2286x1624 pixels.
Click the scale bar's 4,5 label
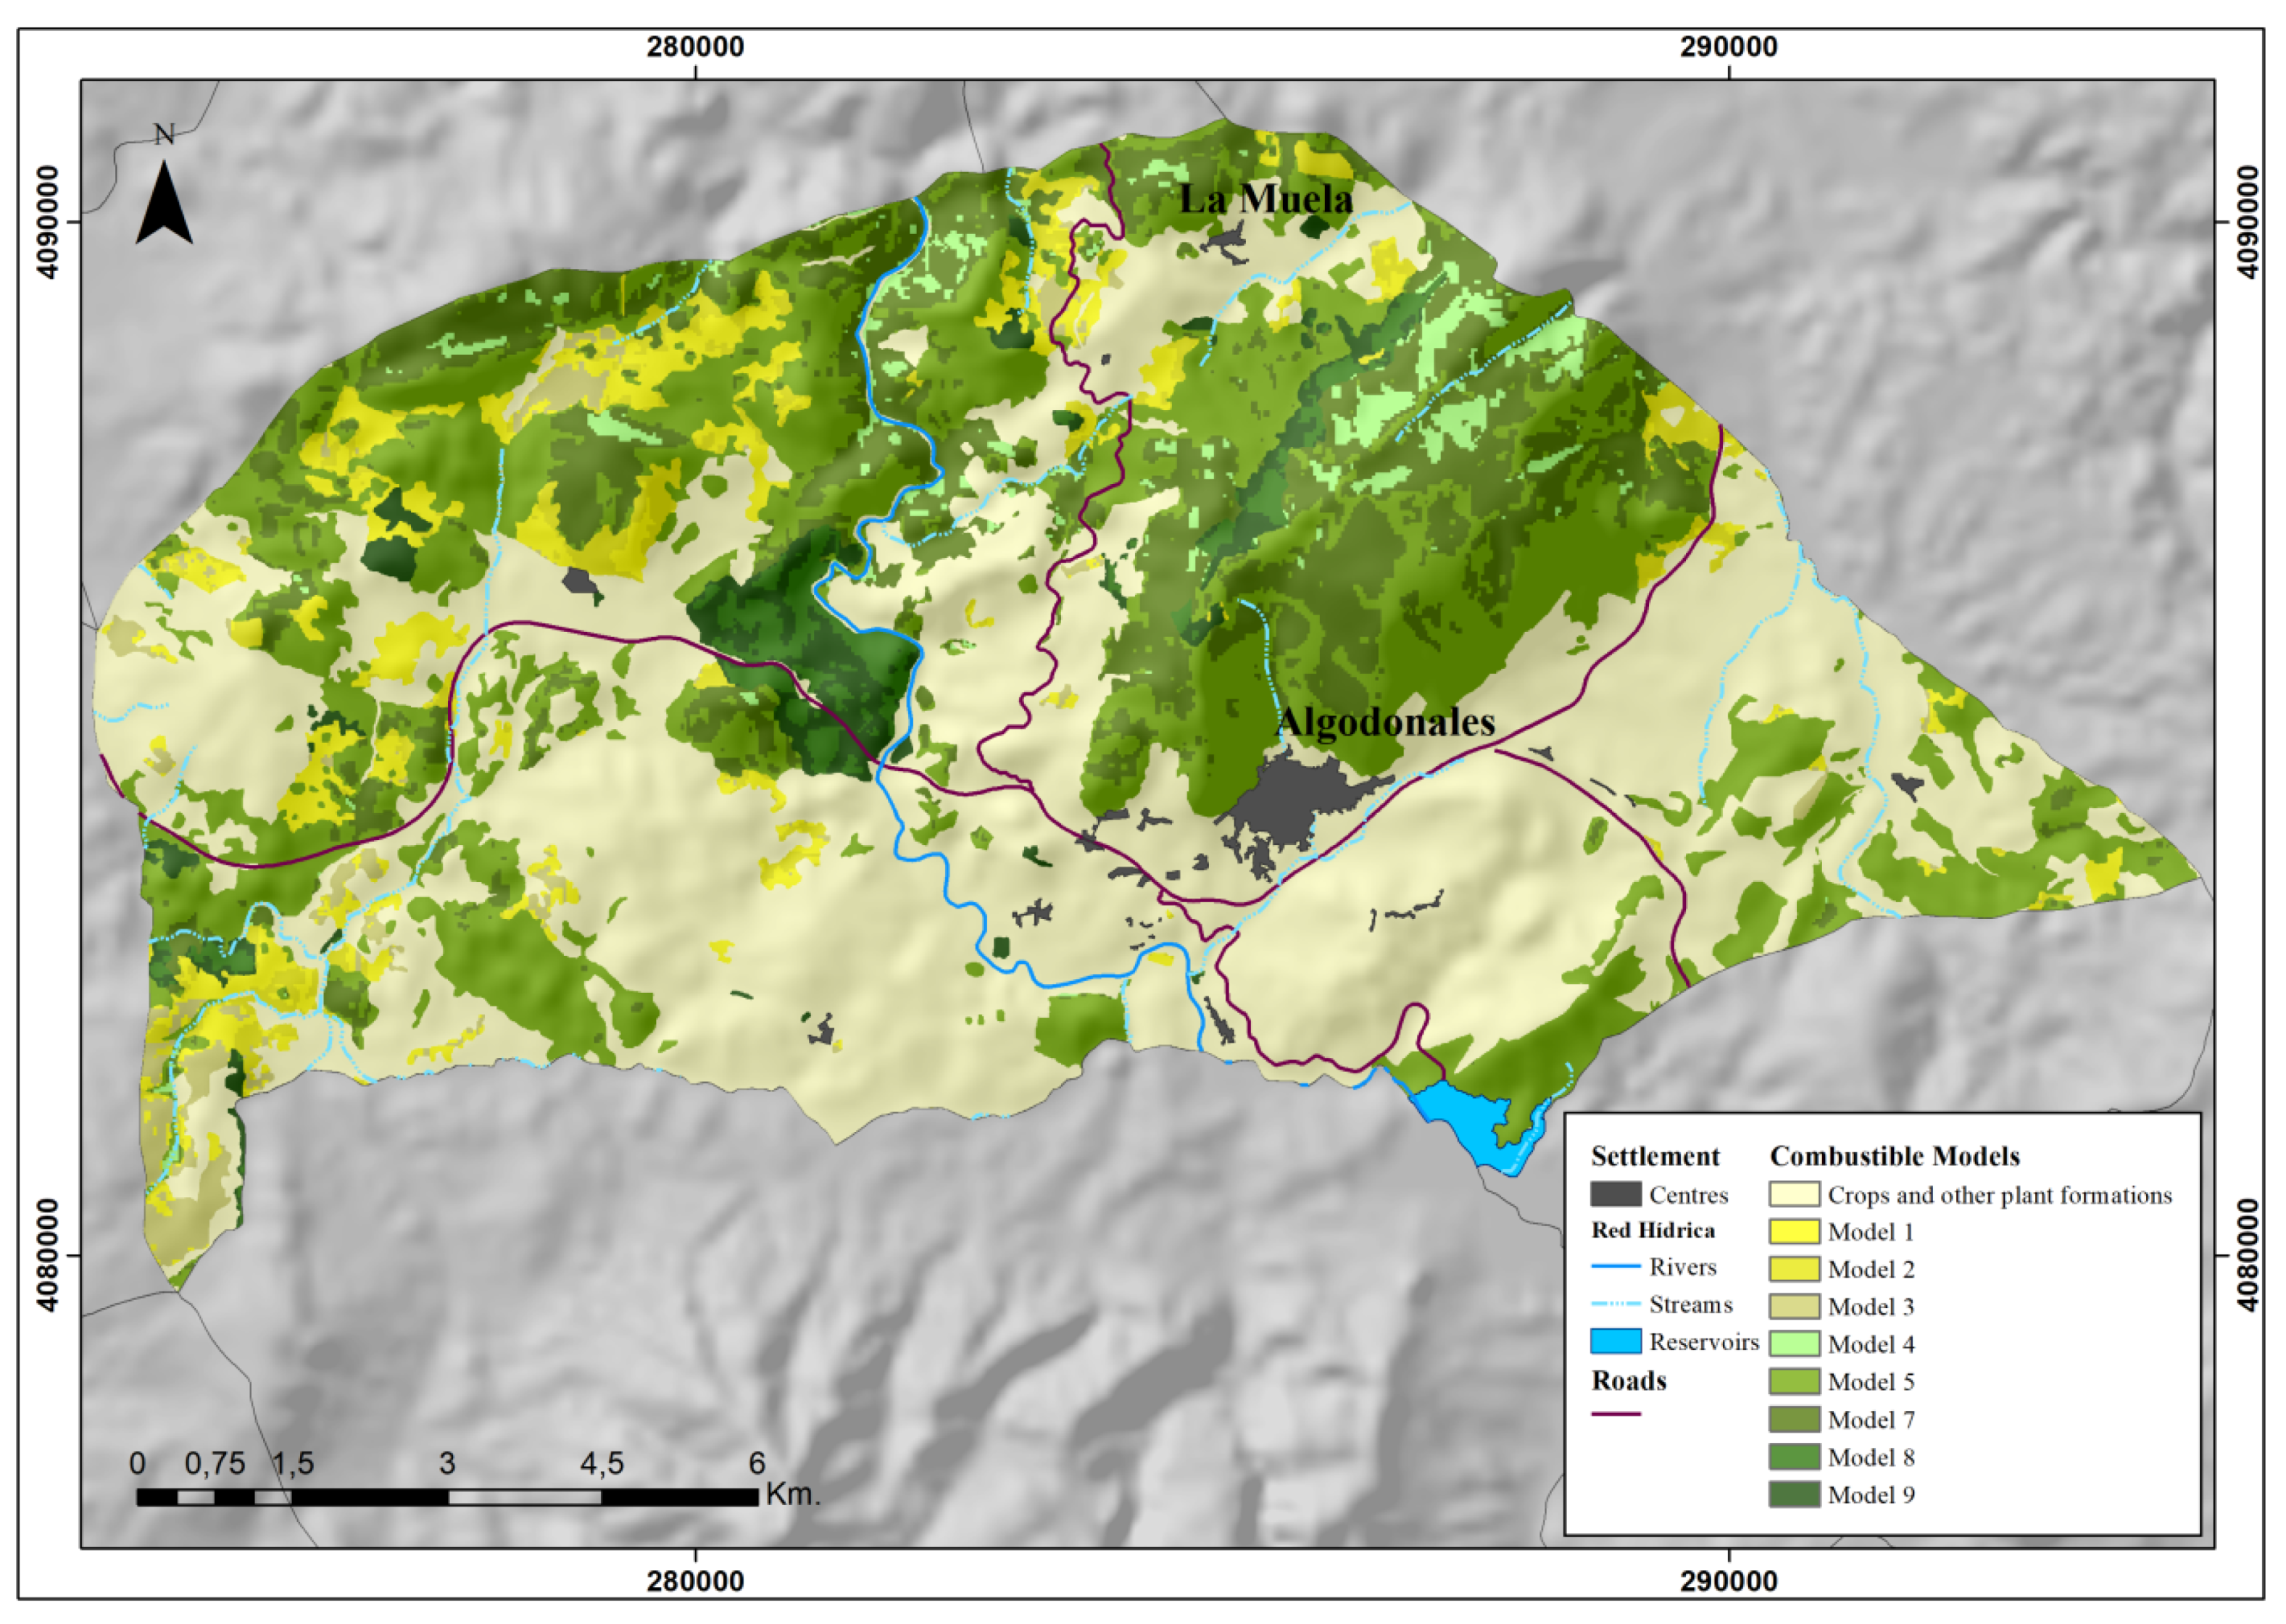(x=602, y=1464)
